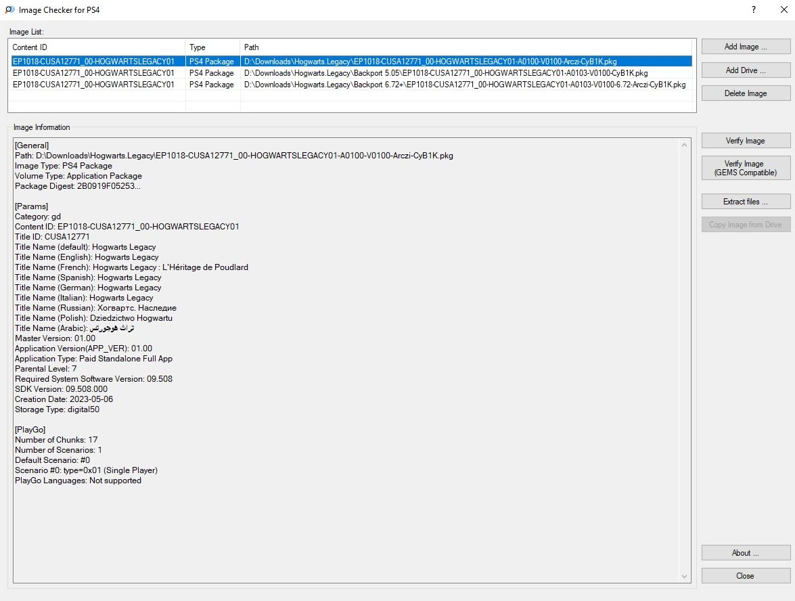Sort list by Type column header
This screenshot has height=601, width=795.
pyautogui.click(x=212, y=47)
